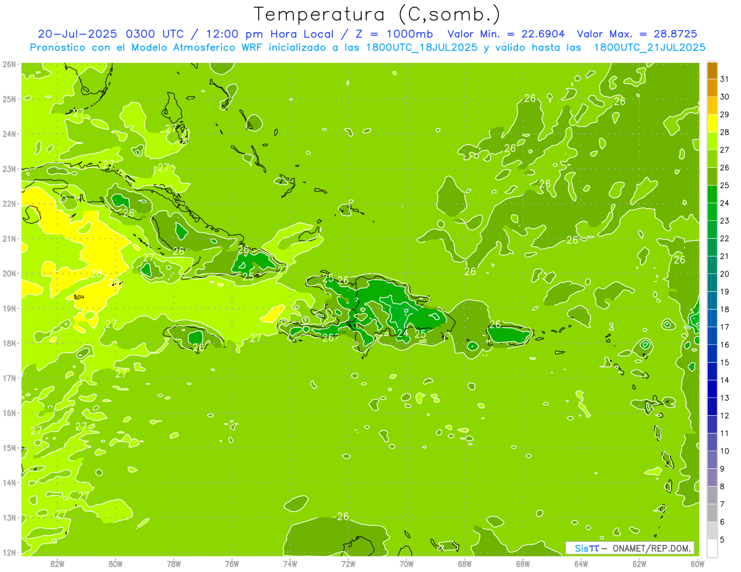The image size is (741, 572).
Task: Click the '64W' longitude axis label
Action: (x=581, y=563)
